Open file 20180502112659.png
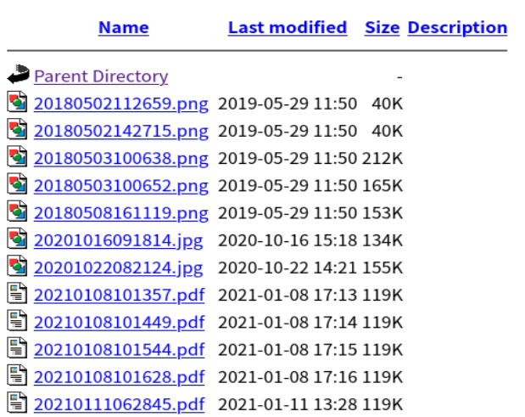 [121, 104]
